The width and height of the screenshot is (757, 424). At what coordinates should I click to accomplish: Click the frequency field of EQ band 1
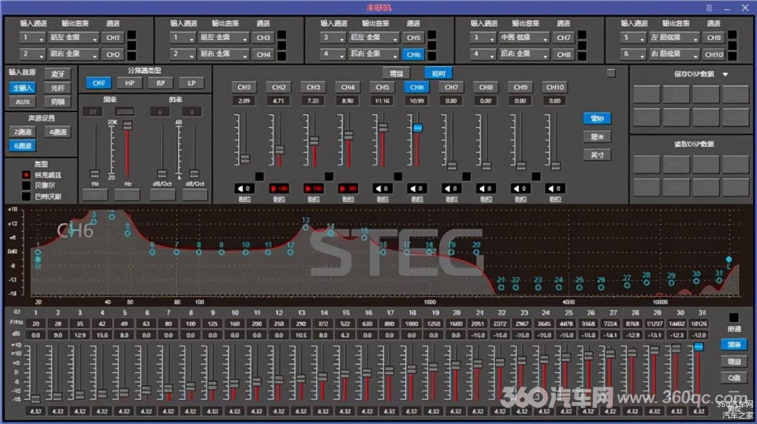tap(36, 324)
